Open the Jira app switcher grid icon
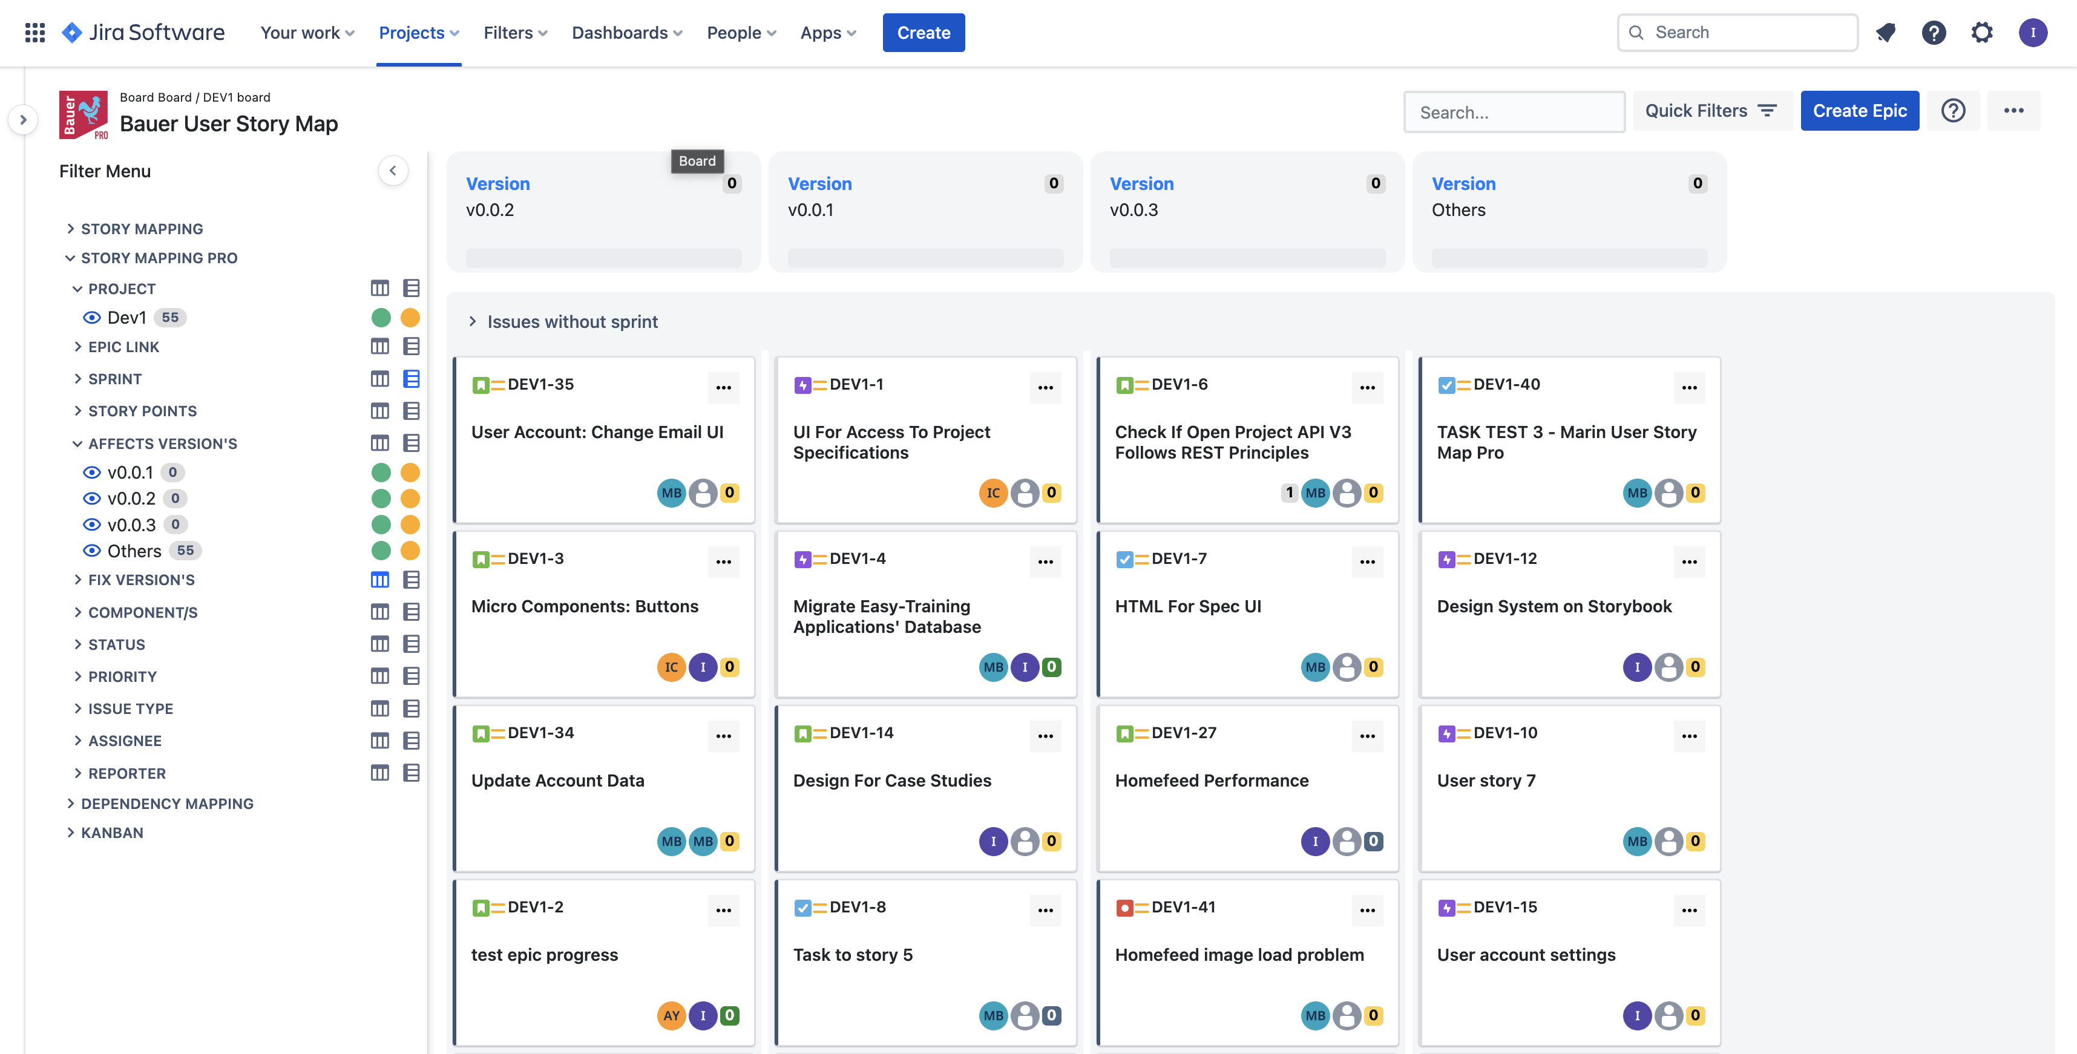2077x1054 pixels. [x=34, y=32]
